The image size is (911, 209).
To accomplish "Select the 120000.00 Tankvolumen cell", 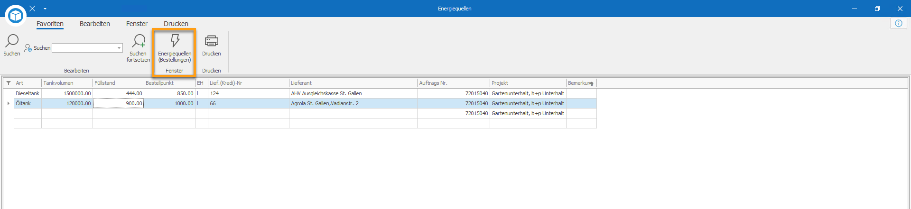I will click(x=67, y=103).
